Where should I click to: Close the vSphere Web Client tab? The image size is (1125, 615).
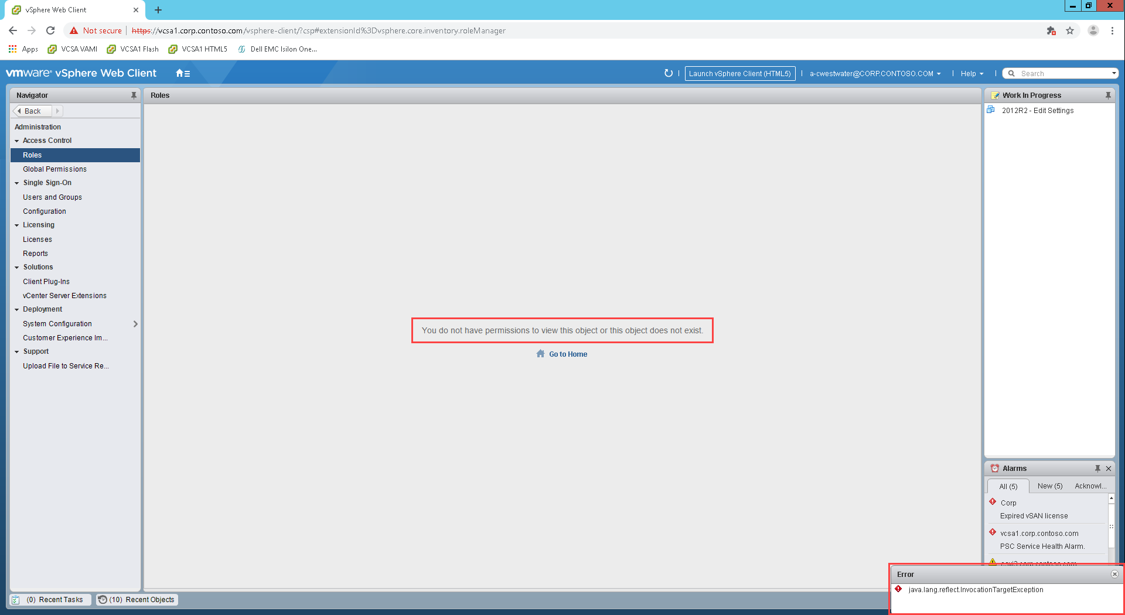(136, 10)
